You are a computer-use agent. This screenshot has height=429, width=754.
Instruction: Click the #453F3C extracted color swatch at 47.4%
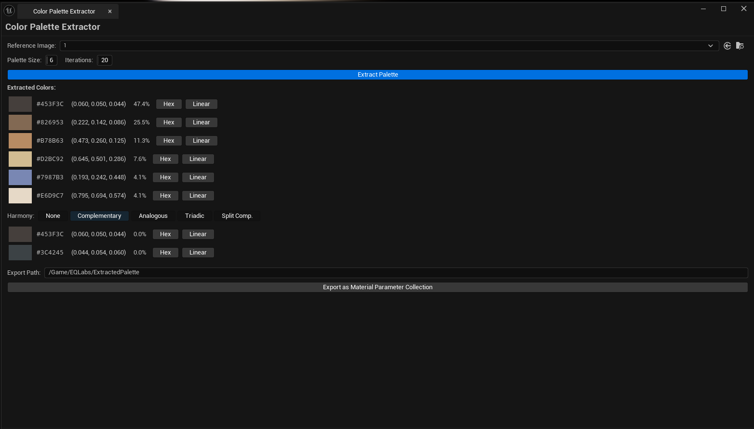(x=20, y=104)
